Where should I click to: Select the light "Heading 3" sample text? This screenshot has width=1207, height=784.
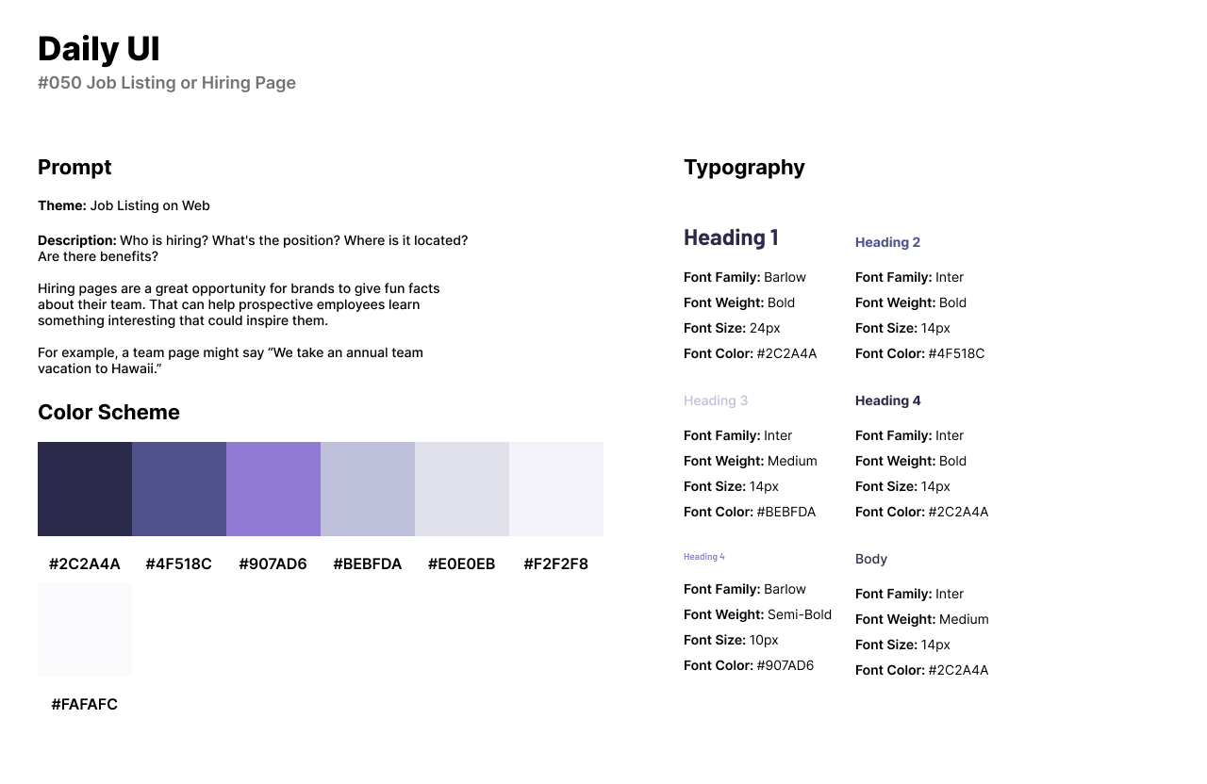click(x=716, y=400)
